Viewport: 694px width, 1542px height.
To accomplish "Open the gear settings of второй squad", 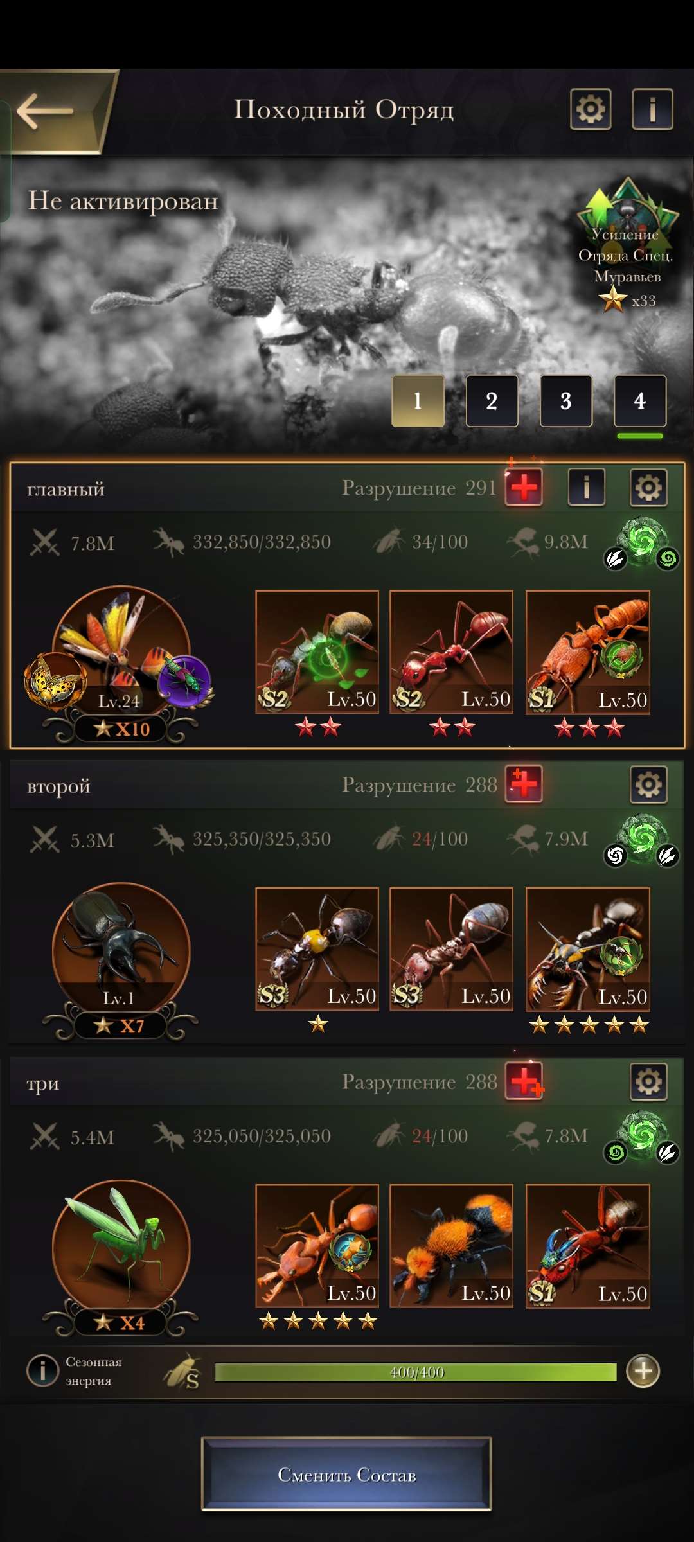I will tap(648, 784).
